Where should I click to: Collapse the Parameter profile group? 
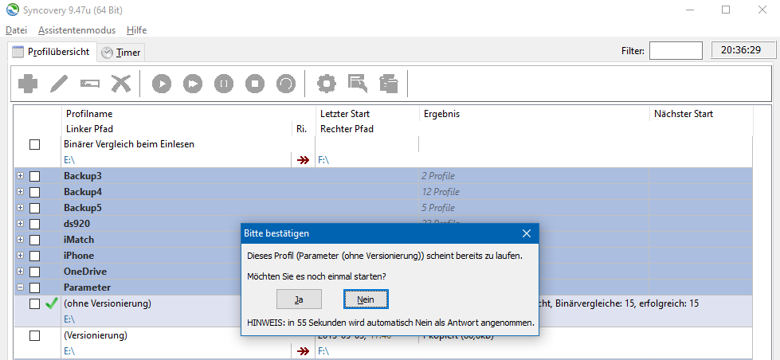point(19,288)
